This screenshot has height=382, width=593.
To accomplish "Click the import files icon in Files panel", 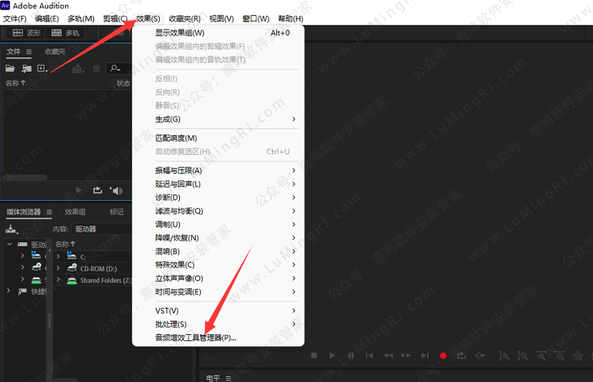I will pyautogui.click(x=26, y=68).
